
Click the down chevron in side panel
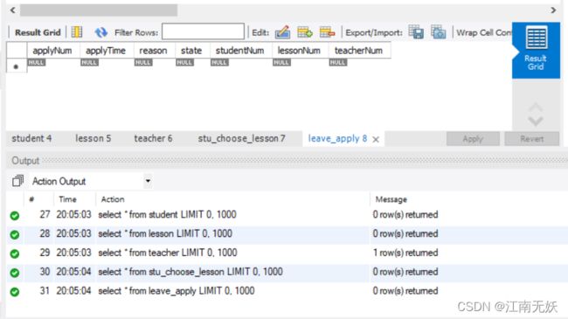(536, 121)
